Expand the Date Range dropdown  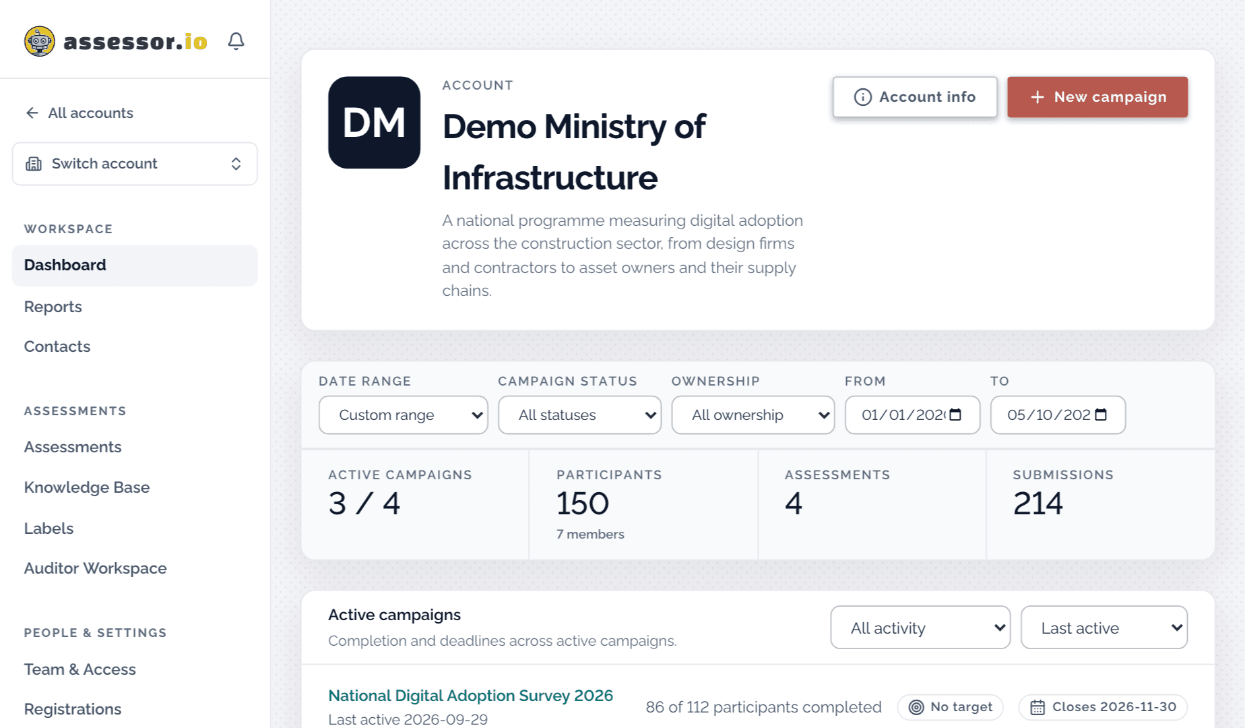coord(403,415)
